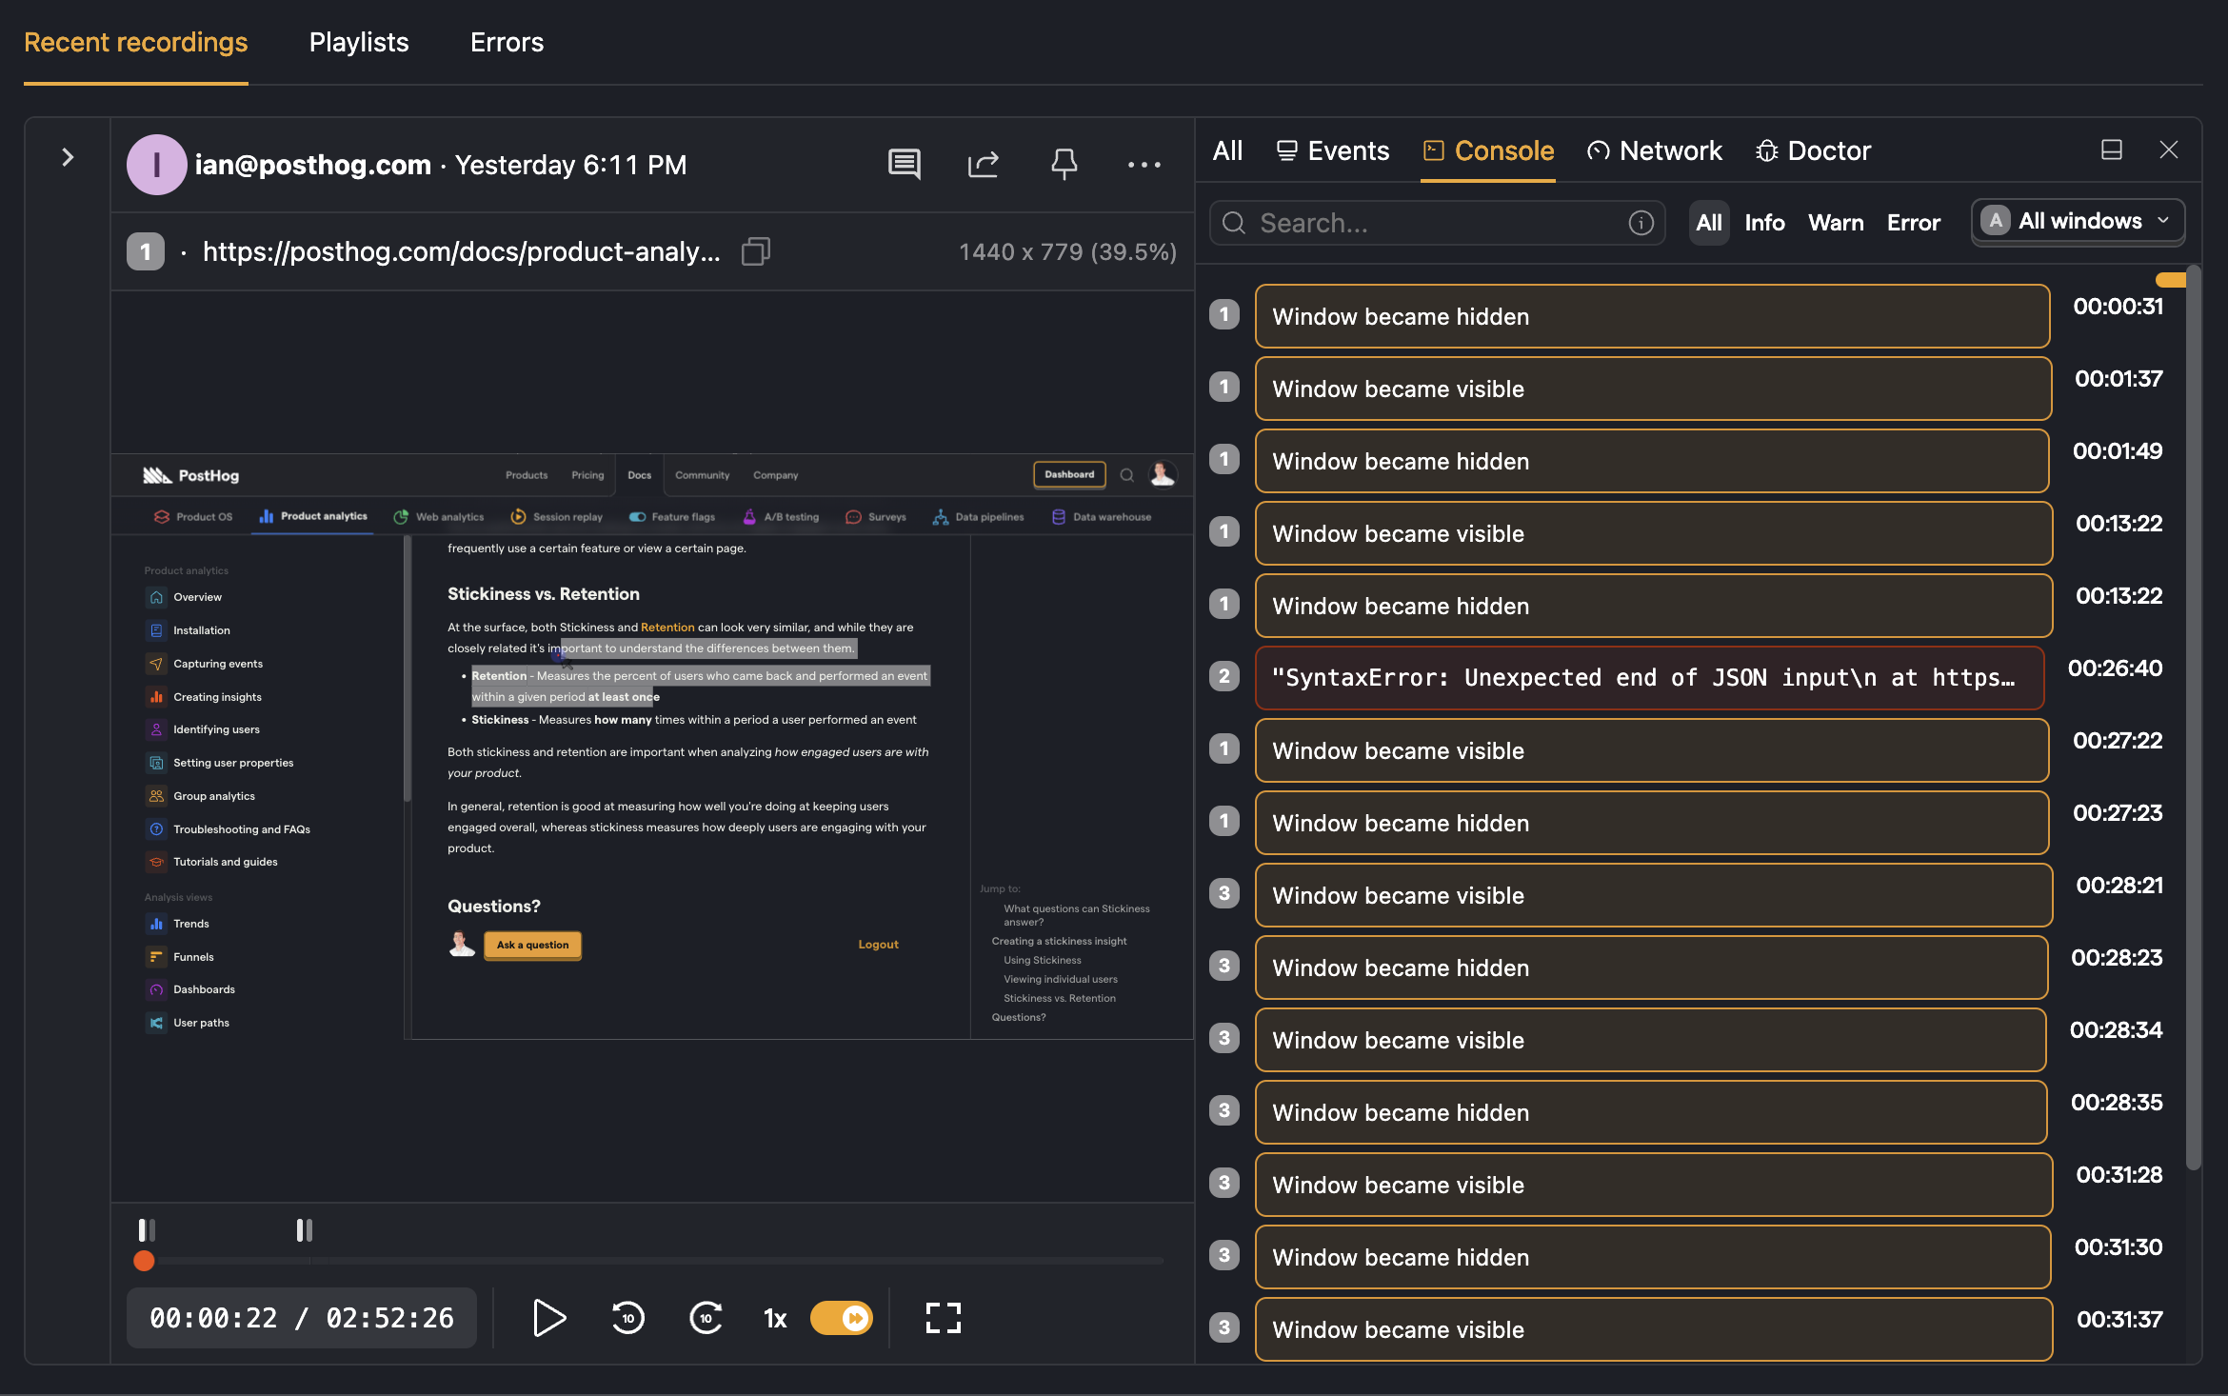
Task: Open the comment icon in recording header
Action: tap(904, 164)
